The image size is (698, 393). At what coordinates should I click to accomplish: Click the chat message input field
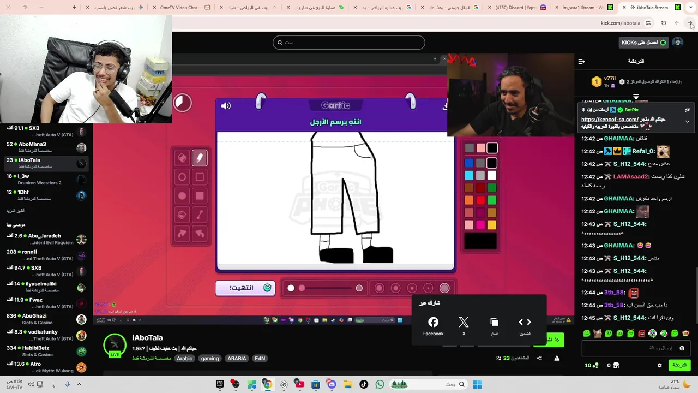(636, 348)
